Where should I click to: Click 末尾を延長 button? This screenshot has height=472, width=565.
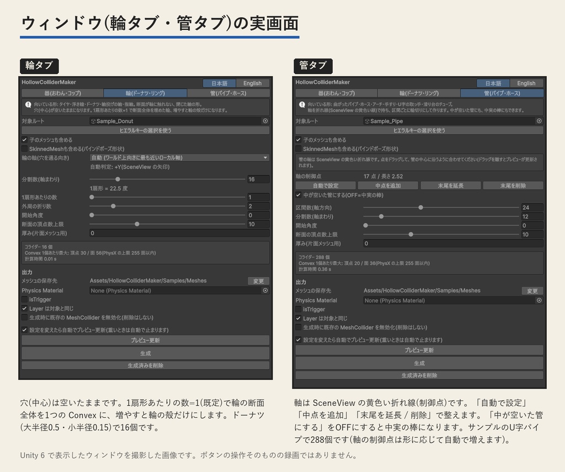point(451,185)
